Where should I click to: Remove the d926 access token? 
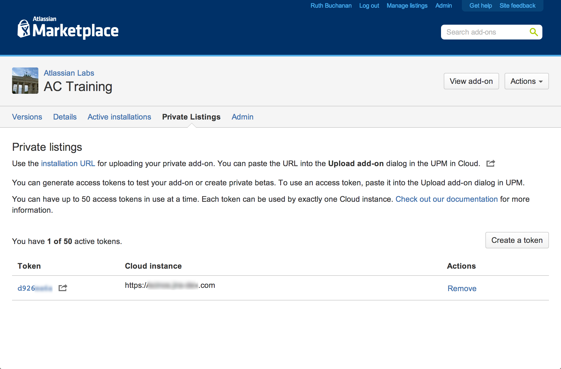point(462,288)
